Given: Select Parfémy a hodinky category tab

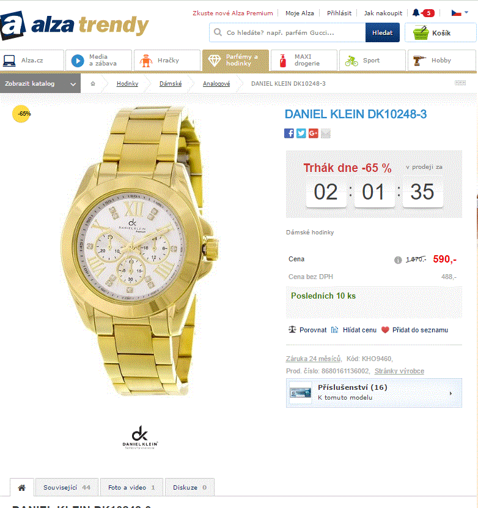Looking at the screenshot, I should click(235, 60).
